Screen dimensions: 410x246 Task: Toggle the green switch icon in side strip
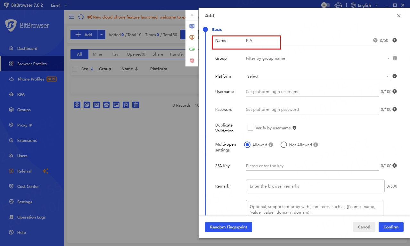[x=192, y=49]
